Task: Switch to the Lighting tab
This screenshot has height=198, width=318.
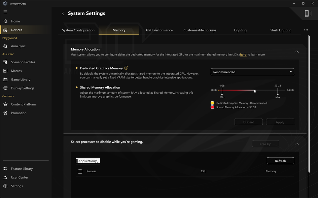Action: 240,30
